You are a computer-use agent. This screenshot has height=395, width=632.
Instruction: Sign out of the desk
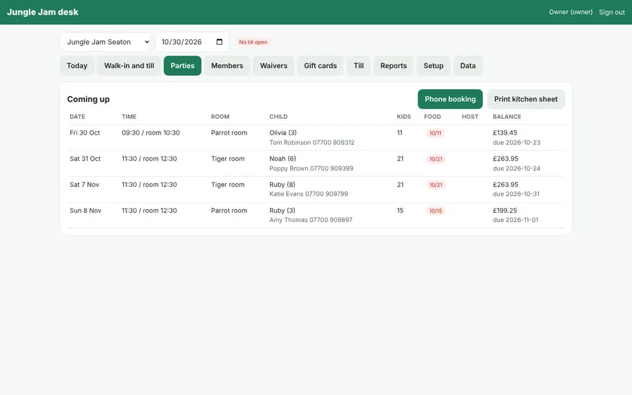(612, 12)
